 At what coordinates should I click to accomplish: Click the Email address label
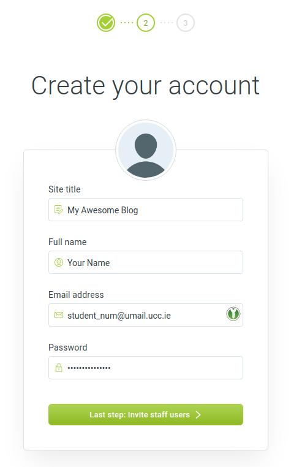pos(76,295)
